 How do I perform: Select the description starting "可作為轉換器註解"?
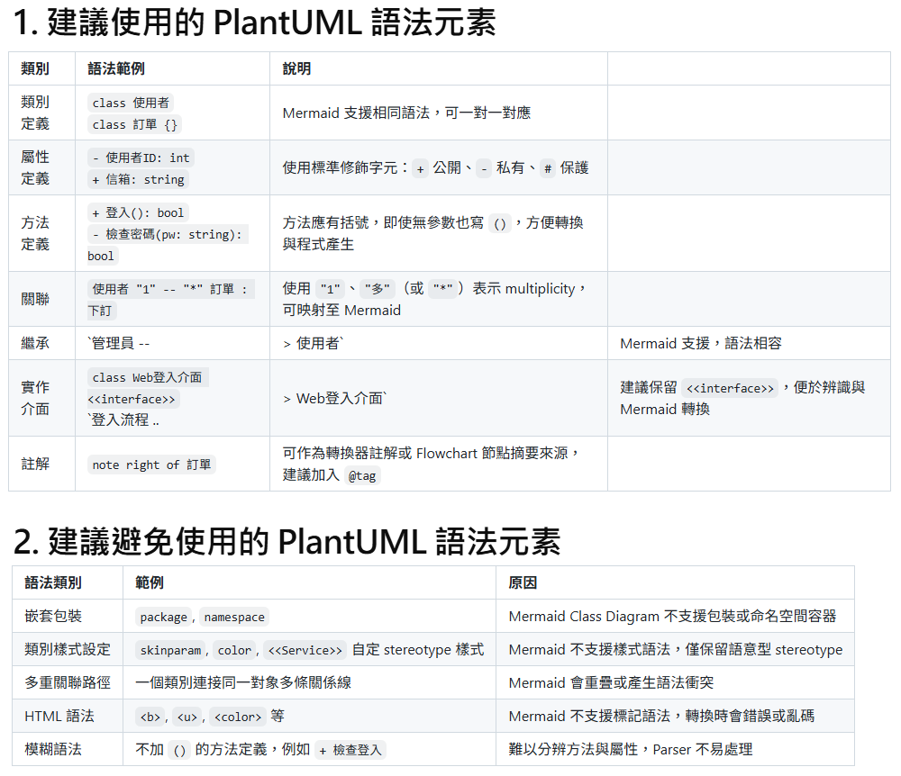click(x=432, y=464)
